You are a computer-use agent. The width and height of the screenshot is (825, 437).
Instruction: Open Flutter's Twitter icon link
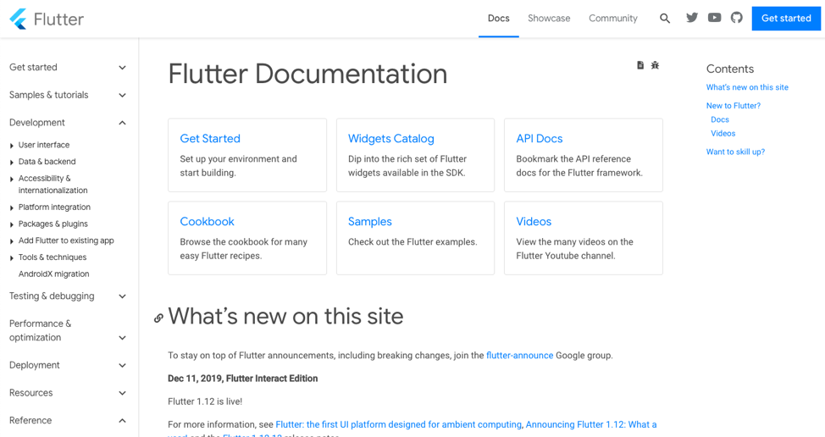click(692, 18)
